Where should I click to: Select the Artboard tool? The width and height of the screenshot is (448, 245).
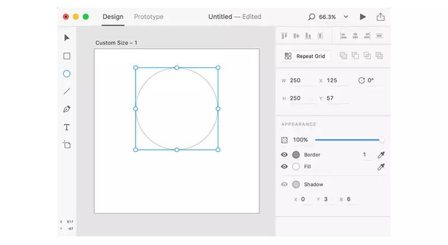67,145
